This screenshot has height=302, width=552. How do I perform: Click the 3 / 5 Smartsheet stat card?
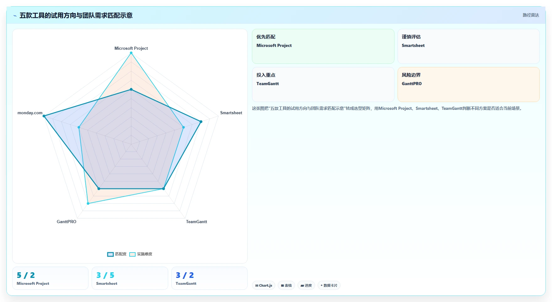(130, 278)
